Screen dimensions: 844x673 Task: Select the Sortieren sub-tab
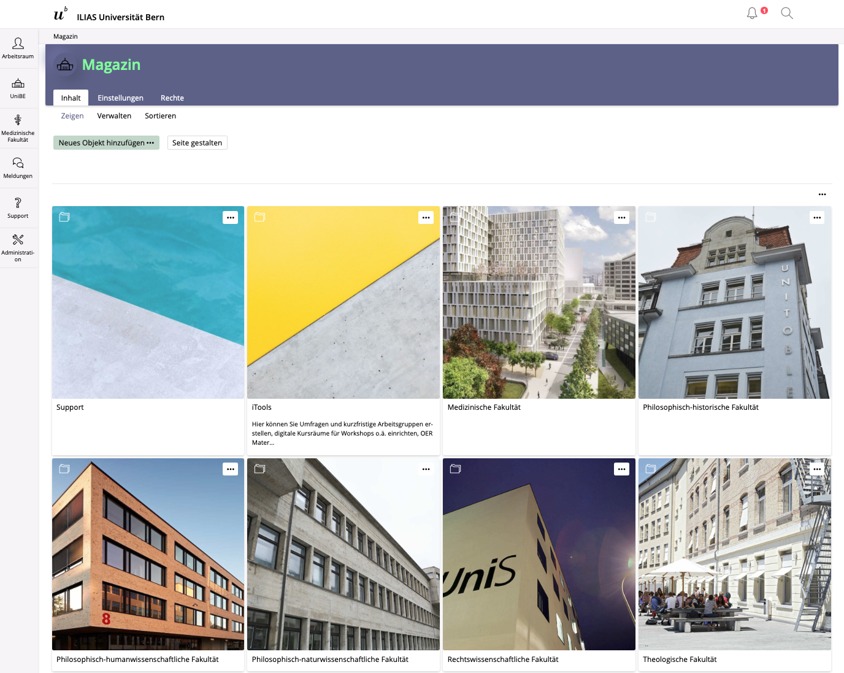[x=160, y=116]
